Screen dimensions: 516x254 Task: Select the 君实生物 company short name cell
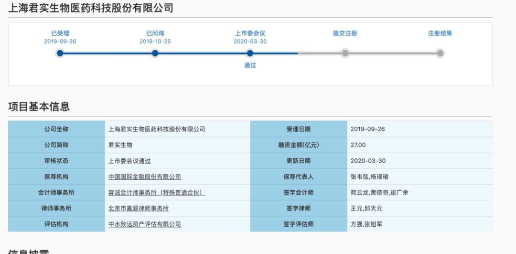[x=120, y=145]
